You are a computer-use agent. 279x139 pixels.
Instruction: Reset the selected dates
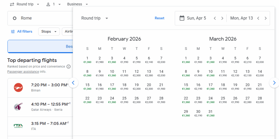click(x=159, y=18)
